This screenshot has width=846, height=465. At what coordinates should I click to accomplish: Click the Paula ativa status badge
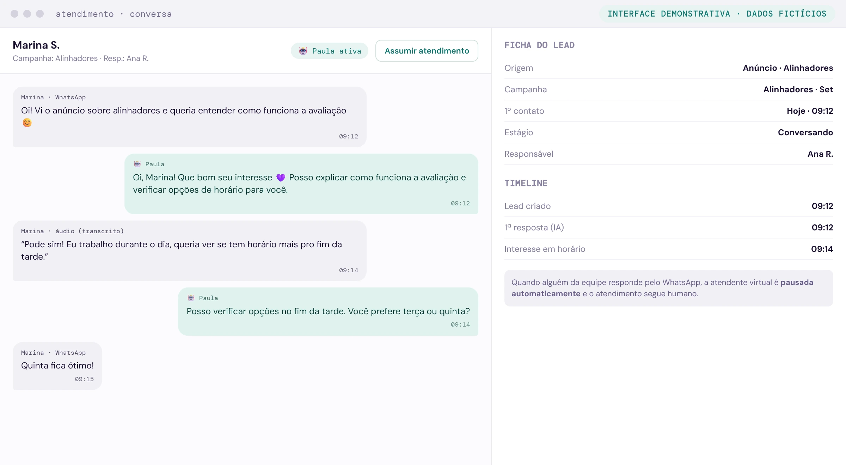[329, 51]
